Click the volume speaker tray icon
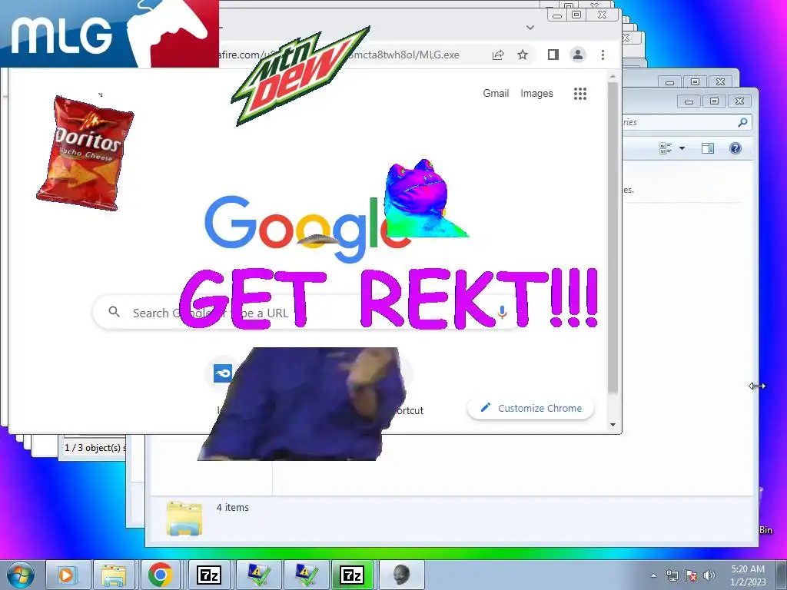Image resolution: width=787 pixels, height=590 pixels. [709, 575]
